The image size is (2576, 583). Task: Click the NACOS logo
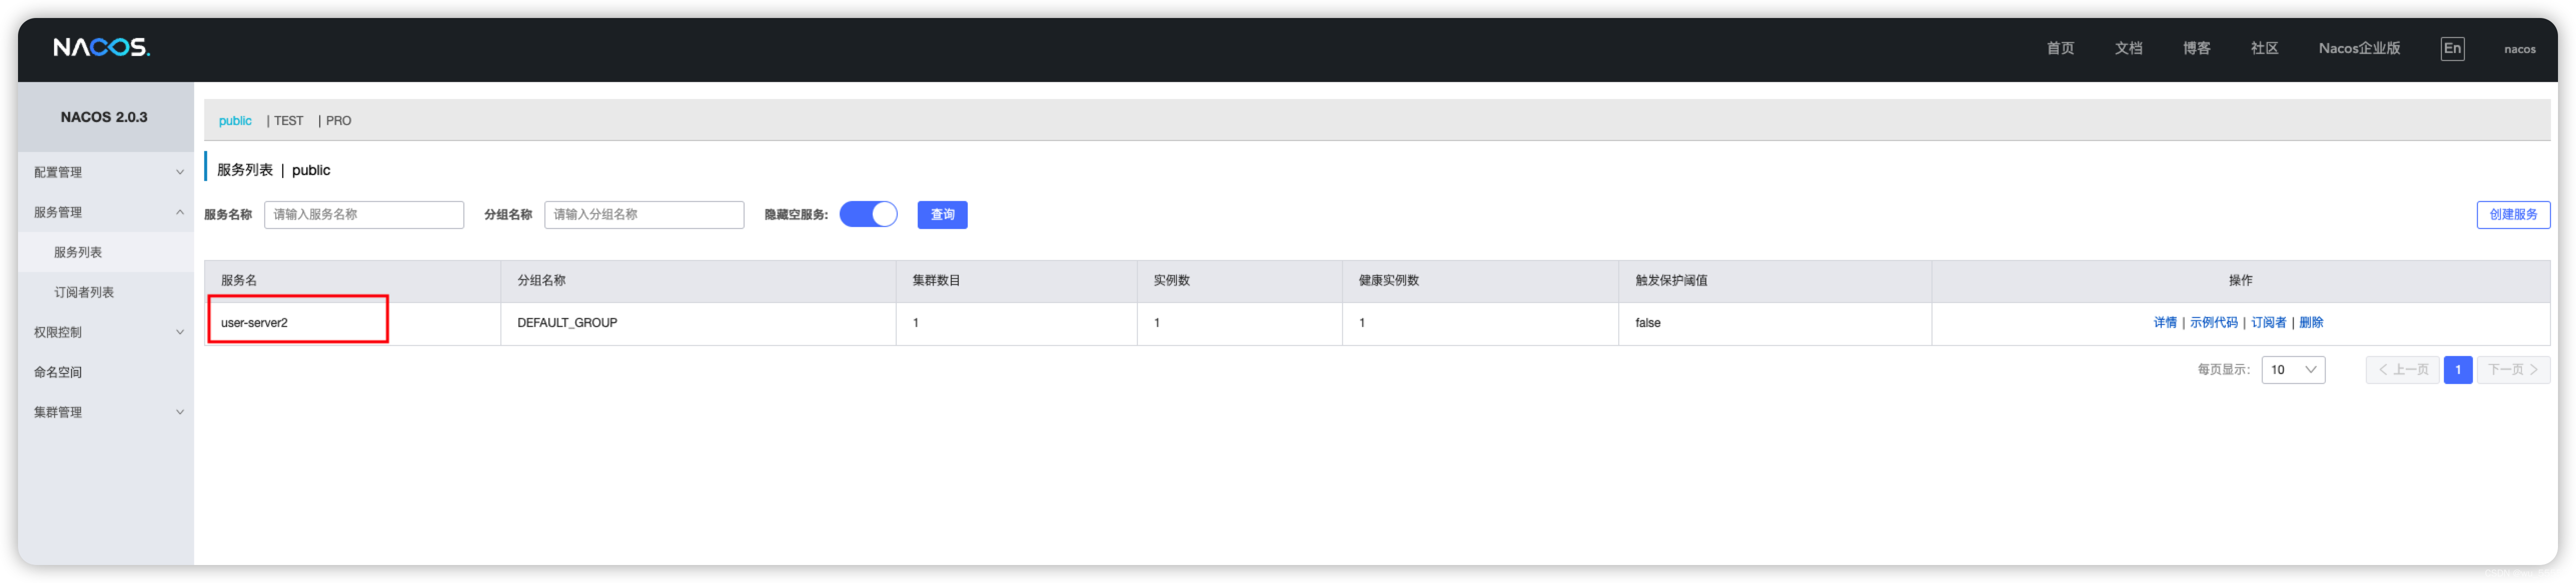(101, 47)
